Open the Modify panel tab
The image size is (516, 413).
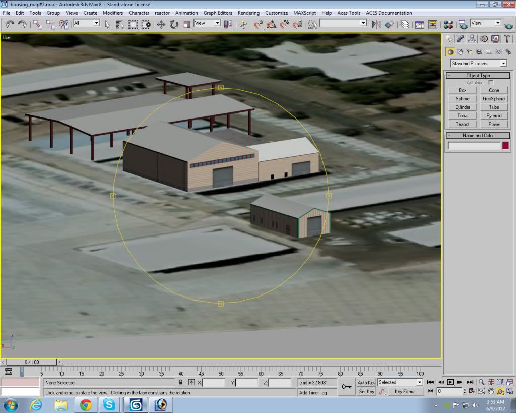click(461, 39)
